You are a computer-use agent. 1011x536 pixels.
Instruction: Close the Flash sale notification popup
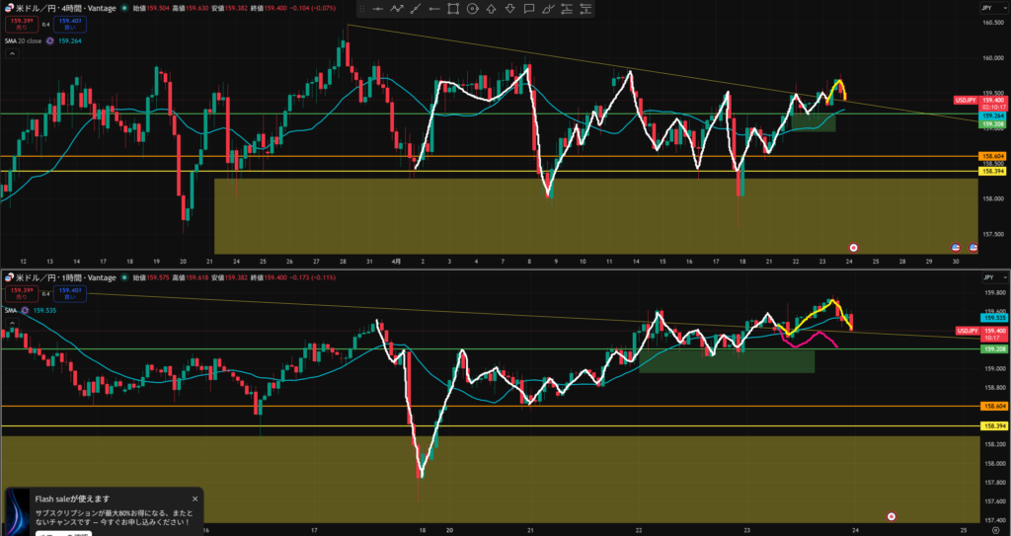(194, 498)
